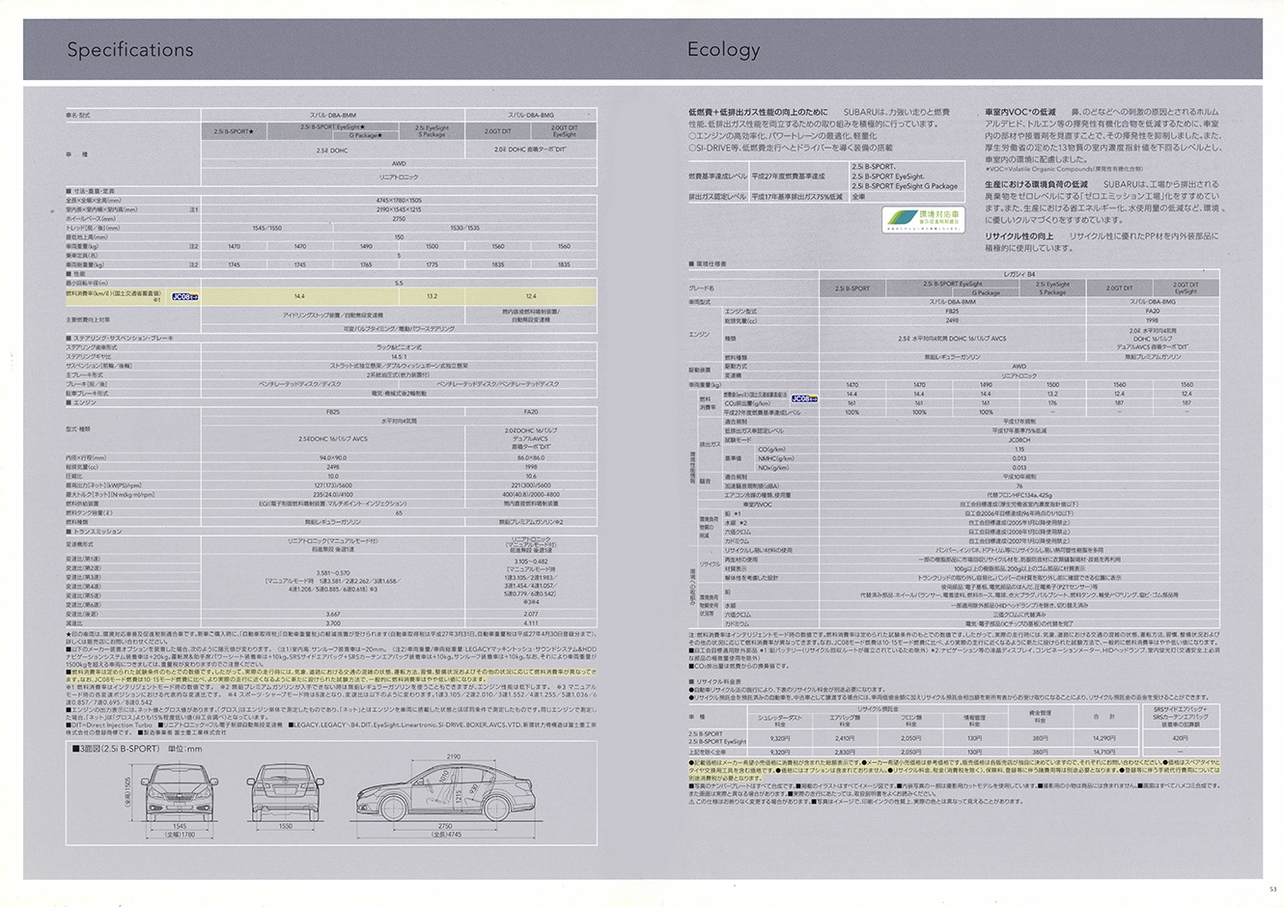Click total recycle fee "14,290円"

1103,738
